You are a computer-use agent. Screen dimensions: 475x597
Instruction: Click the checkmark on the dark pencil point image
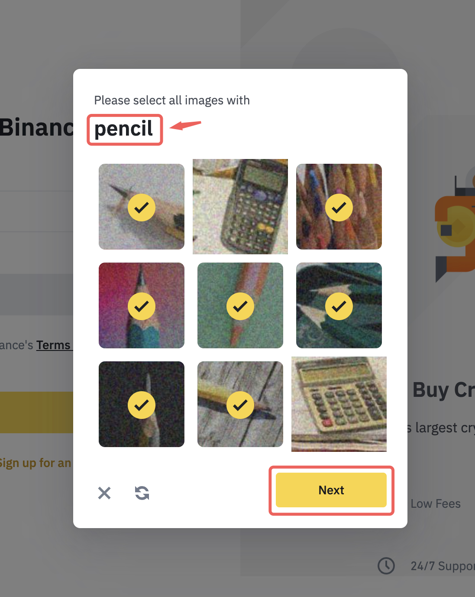coord(142,405)
